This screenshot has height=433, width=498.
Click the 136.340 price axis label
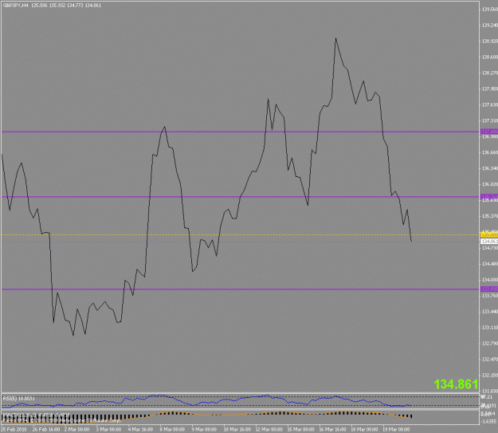tap(490, 168)
